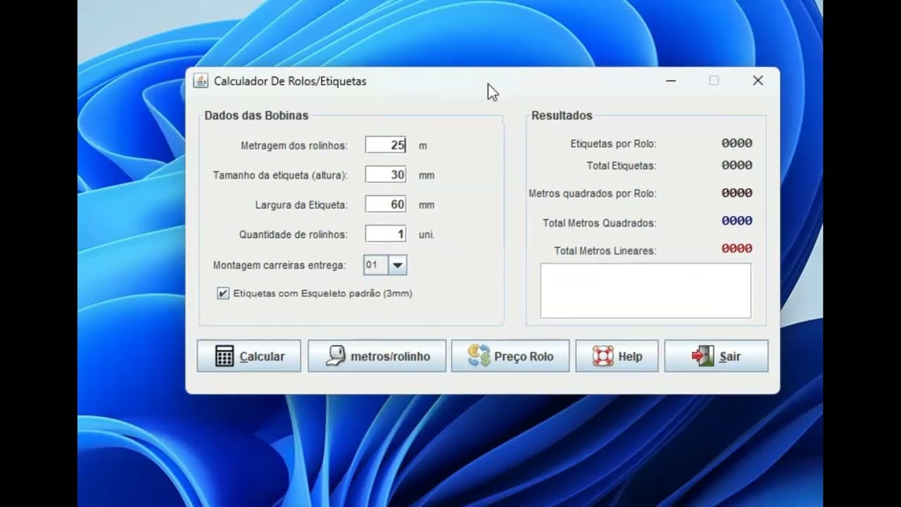Open Montagem carreiras entrega dropdown

click(x=398, y=265)
